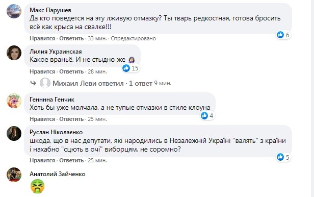Open Анатолий Зайченко's profile by name
The width and height of the screenshot is (314, 197).
pyautogui.click(x=58, y=174)
